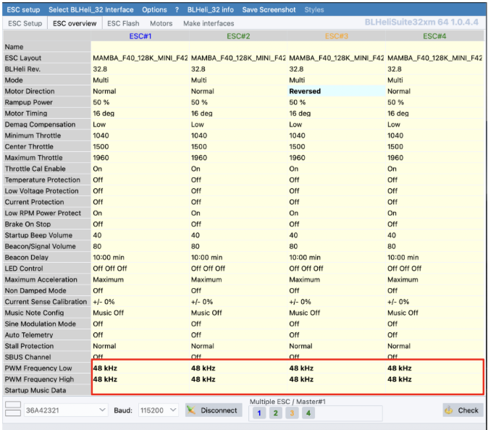Click Save Screenshot in the menu bar
488x430 pixels.
pyautogui.click(x=269, y=10)
